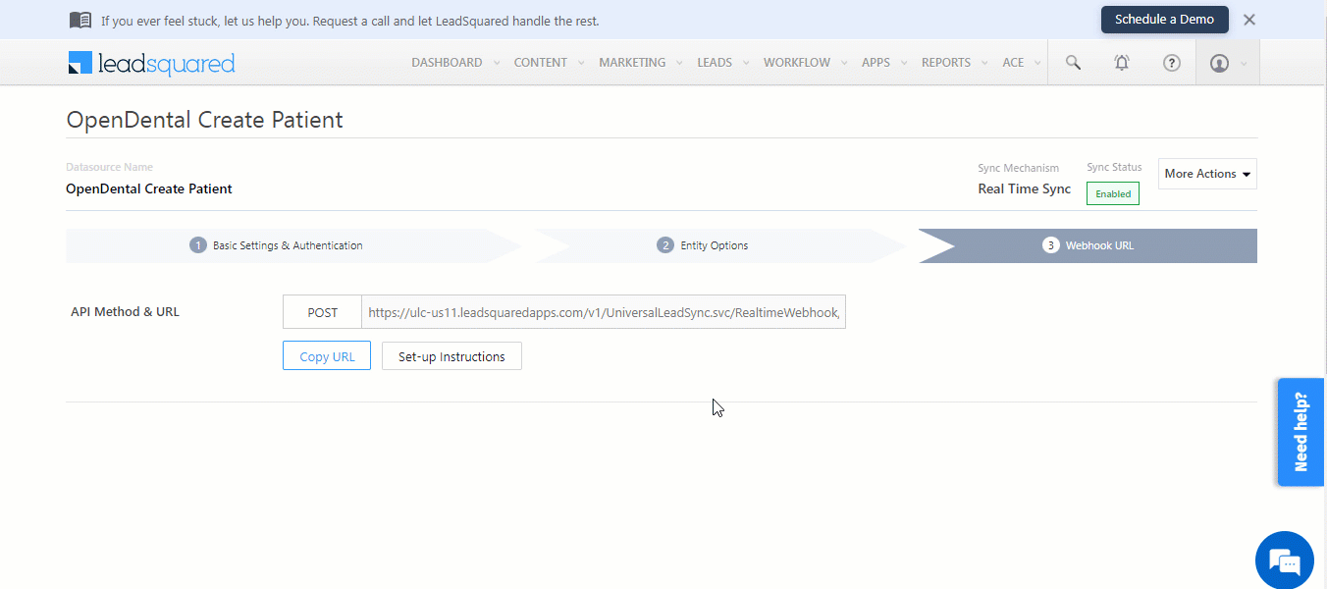This screenshot has width=1327, height=589.
Task: Open the help question mark icon
Action: pyautogui.click(x=1171, y=62)
